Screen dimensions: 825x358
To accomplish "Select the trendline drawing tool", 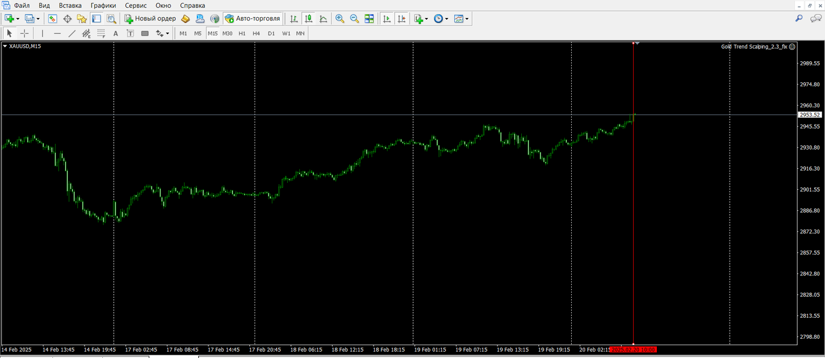I will (72, 33).
